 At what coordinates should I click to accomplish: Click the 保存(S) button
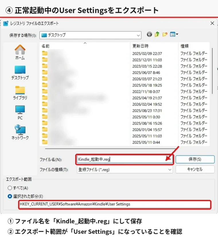pyautogui.click(x=195, y=159)
